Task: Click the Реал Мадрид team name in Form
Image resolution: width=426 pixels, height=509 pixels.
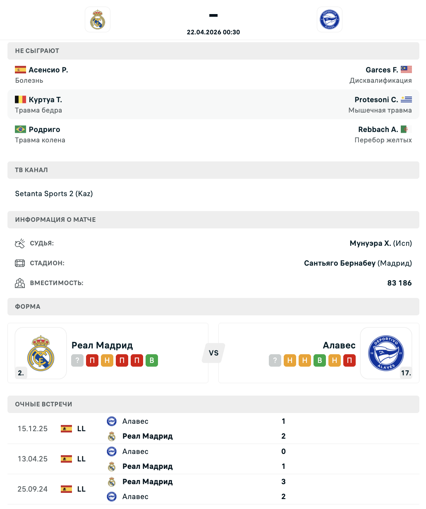Action: (x=102, y=345)
